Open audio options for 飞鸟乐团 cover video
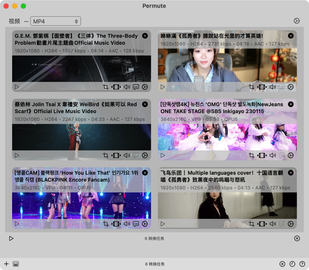 point(273,224)
